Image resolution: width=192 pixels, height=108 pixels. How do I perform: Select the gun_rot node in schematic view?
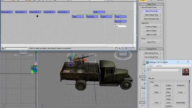pos(120,21)
